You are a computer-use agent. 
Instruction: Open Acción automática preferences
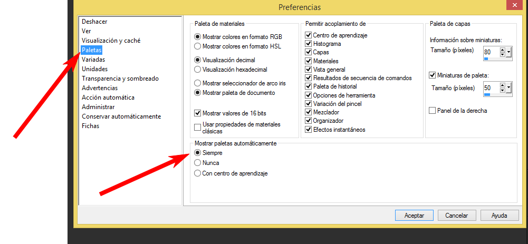[x=108, y=97]
